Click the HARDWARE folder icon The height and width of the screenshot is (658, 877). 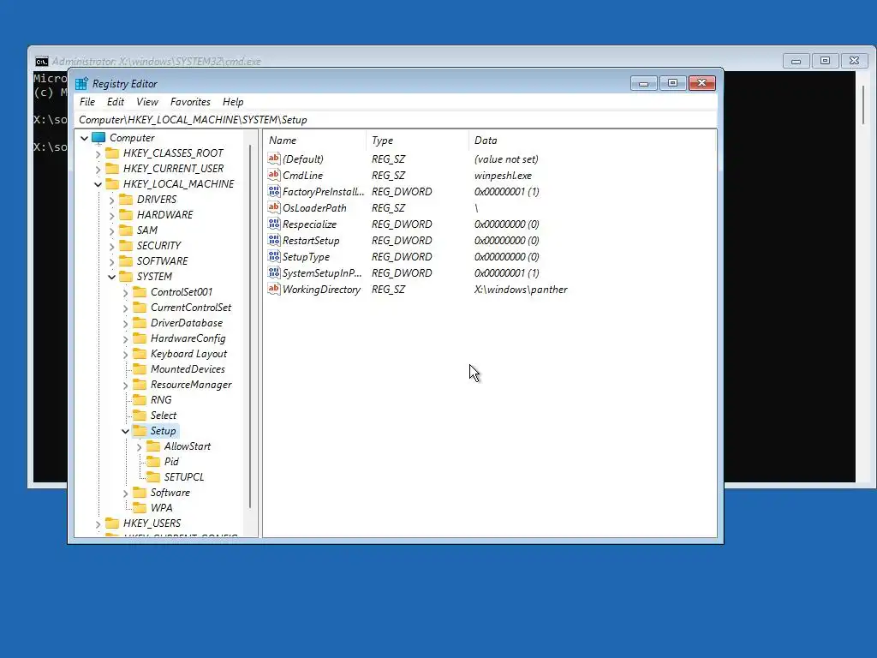click(x=127, y=215)
